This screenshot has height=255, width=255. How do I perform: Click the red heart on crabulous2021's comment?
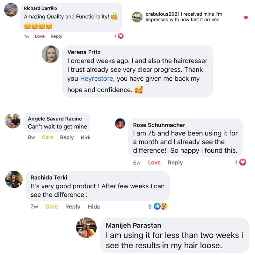pyautogui.click(x=246, y=18)
